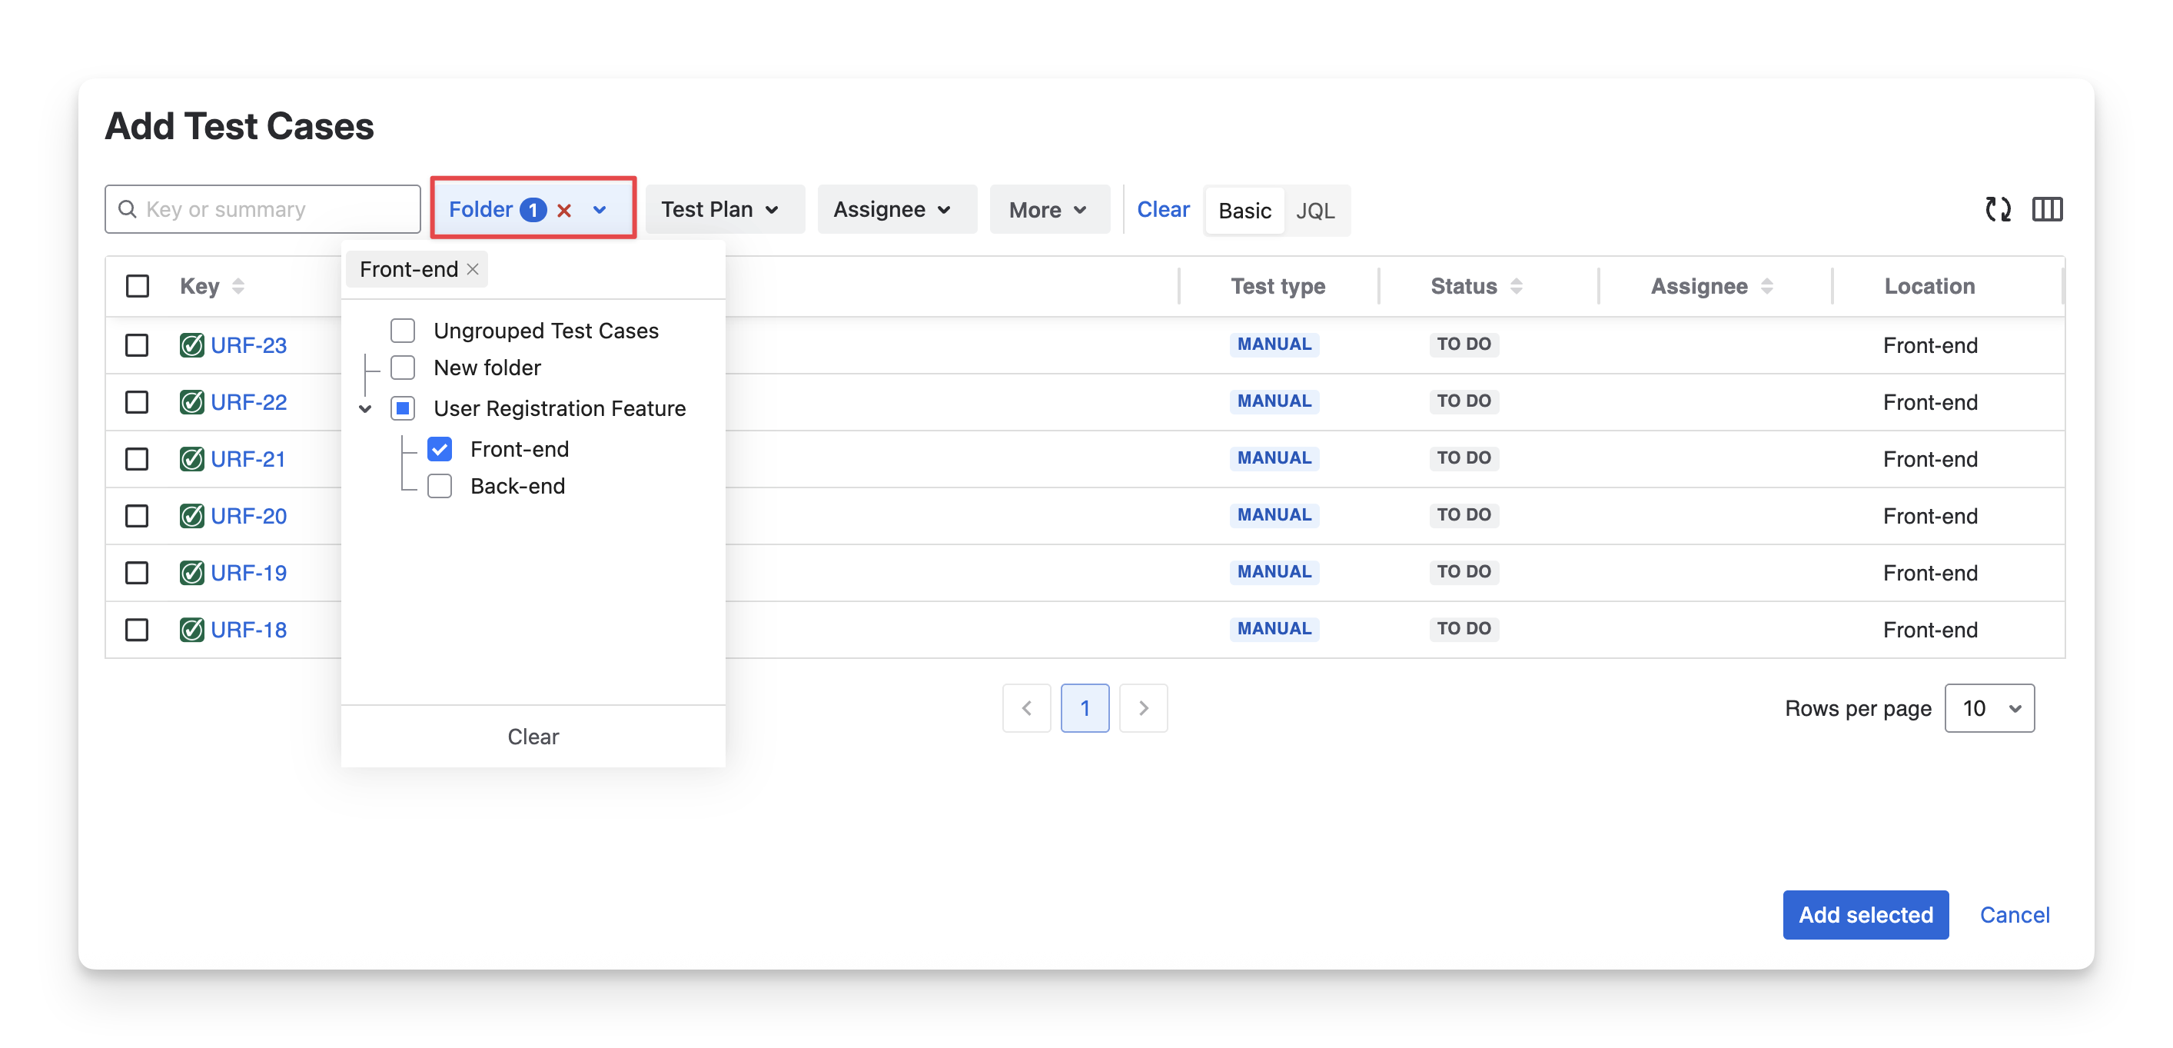This screenshot has height=1048, width=2173.
Task: Uncheck the Front-end folder checkbox
Action: pos(440,449)
